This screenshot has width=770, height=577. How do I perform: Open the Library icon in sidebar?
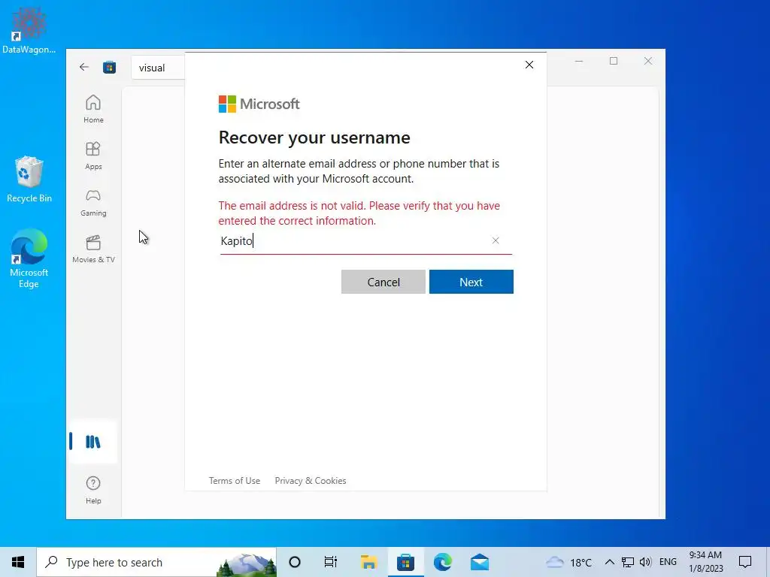(92, 442)
